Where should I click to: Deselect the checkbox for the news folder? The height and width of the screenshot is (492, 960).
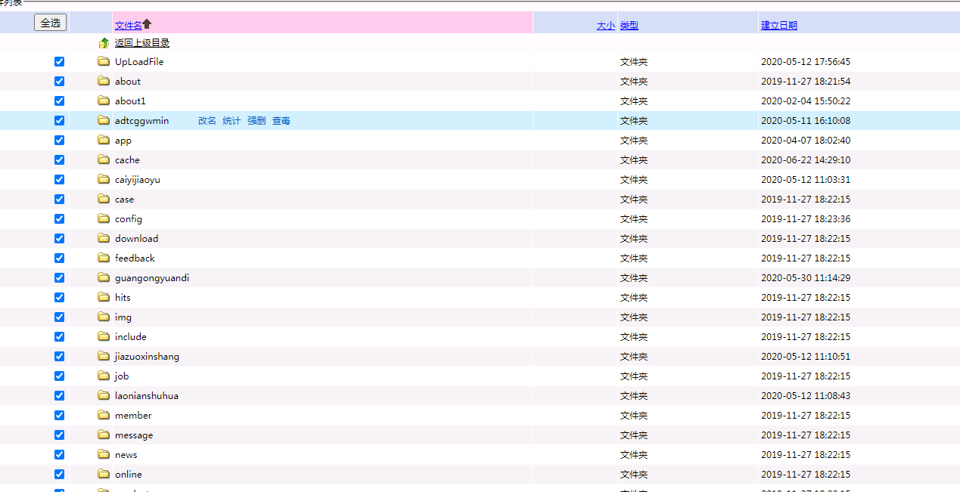[60, 455]
